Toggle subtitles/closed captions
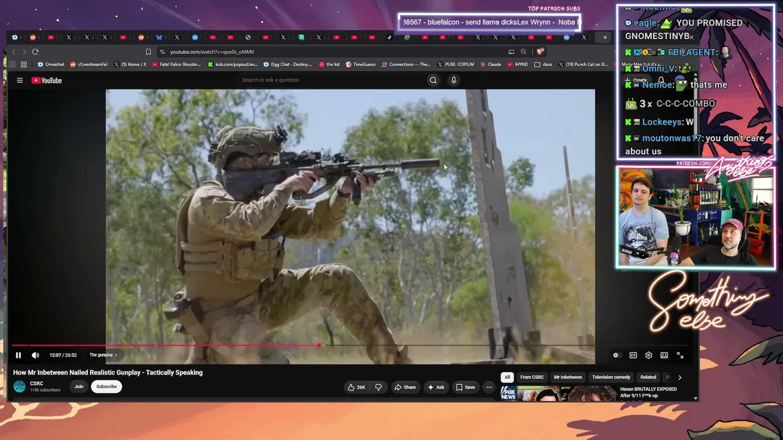The height and width of the screenshot is (440, 783). pos(633,355)
